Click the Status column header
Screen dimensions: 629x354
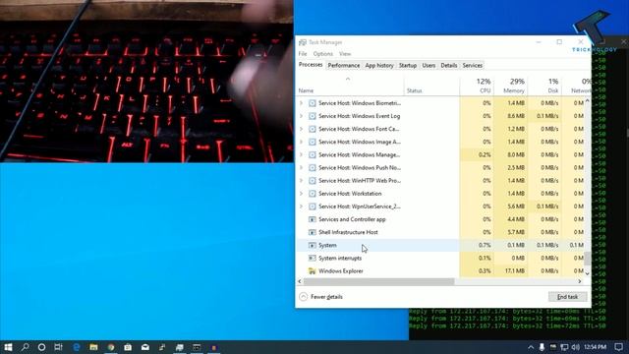[431, 86]
